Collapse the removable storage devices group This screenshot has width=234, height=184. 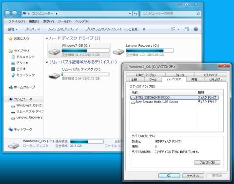click(x=47, y=62)
